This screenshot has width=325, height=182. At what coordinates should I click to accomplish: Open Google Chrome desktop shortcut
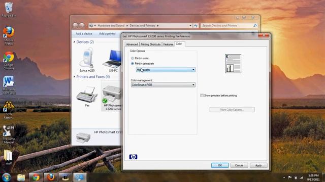click(x=9, y=61)
